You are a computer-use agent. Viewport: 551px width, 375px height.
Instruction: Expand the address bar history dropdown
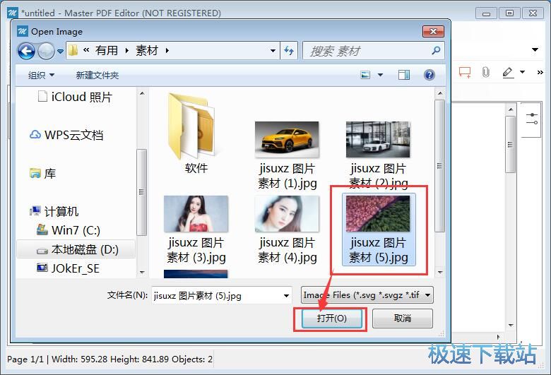pyautogui.click(x=273, y=51)
